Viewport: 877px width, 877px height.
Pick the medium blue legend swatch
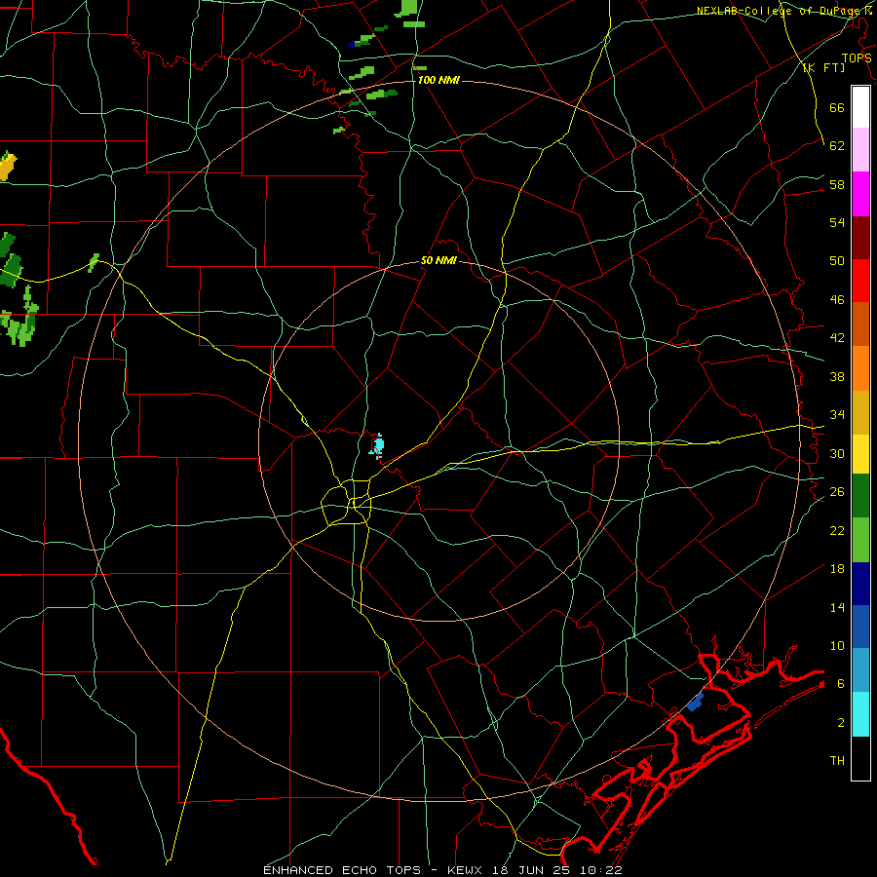click(x=860, y=627)
